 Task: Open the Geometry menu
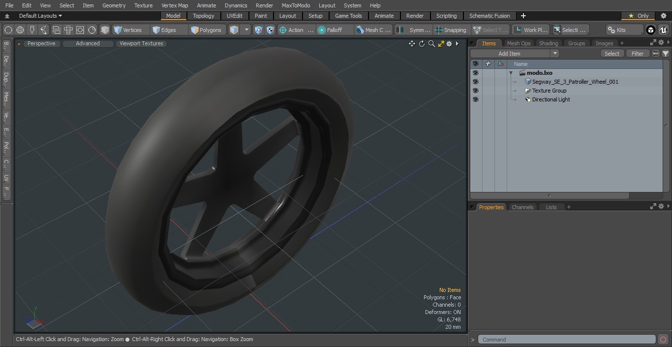[x=114, y=5]
